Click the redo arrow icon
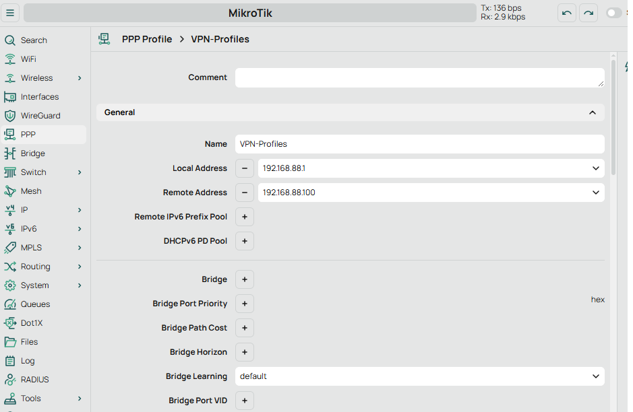Viewport: 633px width, 412px height. [589, 13]
